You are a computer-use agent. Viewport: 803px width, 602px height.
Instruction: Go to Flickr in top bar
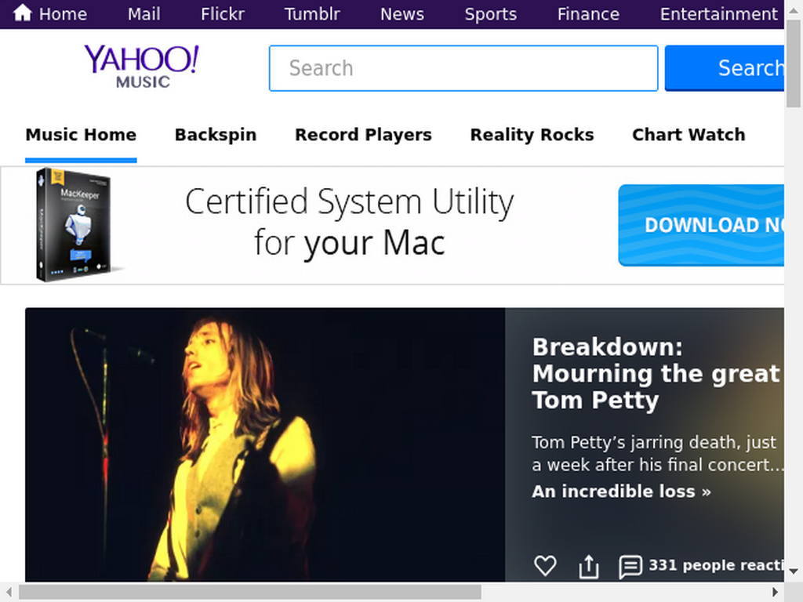(x=222, y=14)
